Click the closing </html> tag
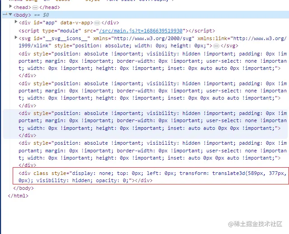Viewport: 289px width, 234px height. pos(18,196)
